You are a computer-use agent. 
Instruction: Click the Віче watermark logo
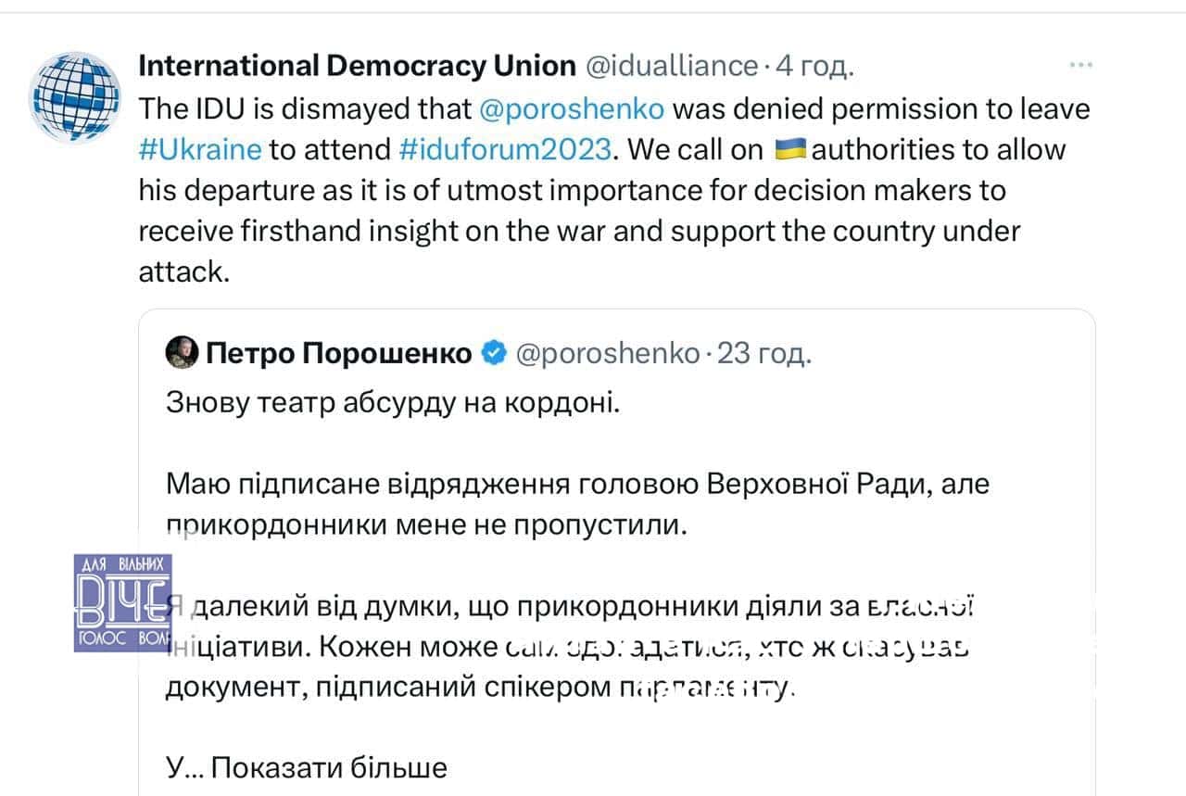point(122,602)
